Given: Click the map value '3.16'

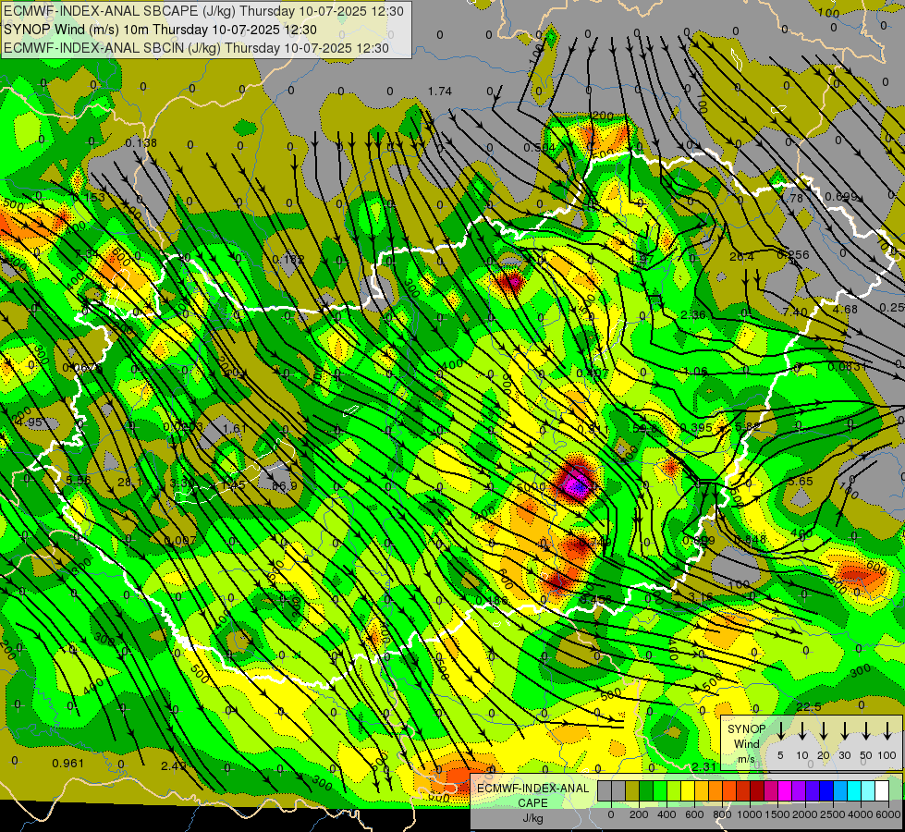Looking at the screenshot, I should pos(701,596).
